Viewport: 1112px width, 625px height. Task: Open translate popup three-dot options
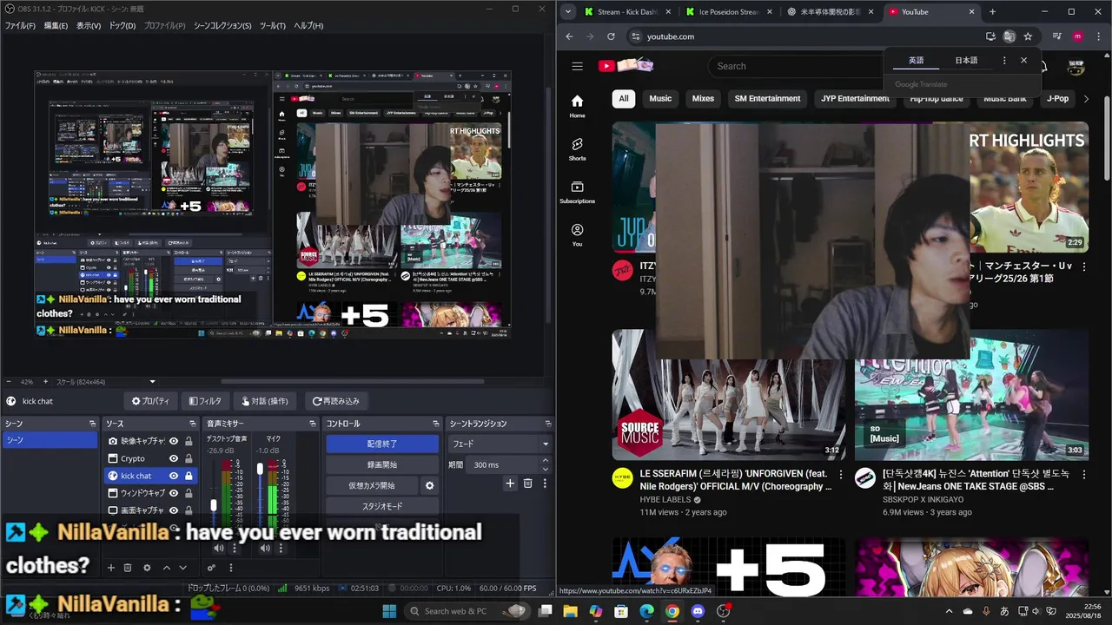[x=1004, y=61]
